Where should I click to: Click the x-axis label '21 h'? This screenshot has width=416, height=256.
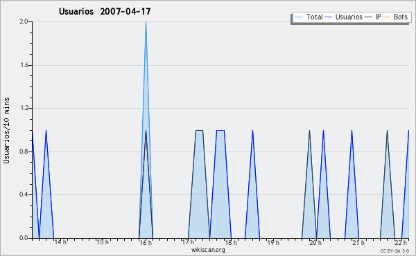pos(358,243)
